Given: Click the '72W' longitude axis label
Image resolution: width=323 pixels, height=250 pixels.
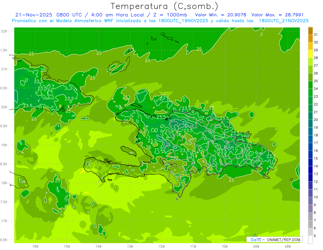Looking at the screenshot, I should pyautogui.click(x=161, y=246).
